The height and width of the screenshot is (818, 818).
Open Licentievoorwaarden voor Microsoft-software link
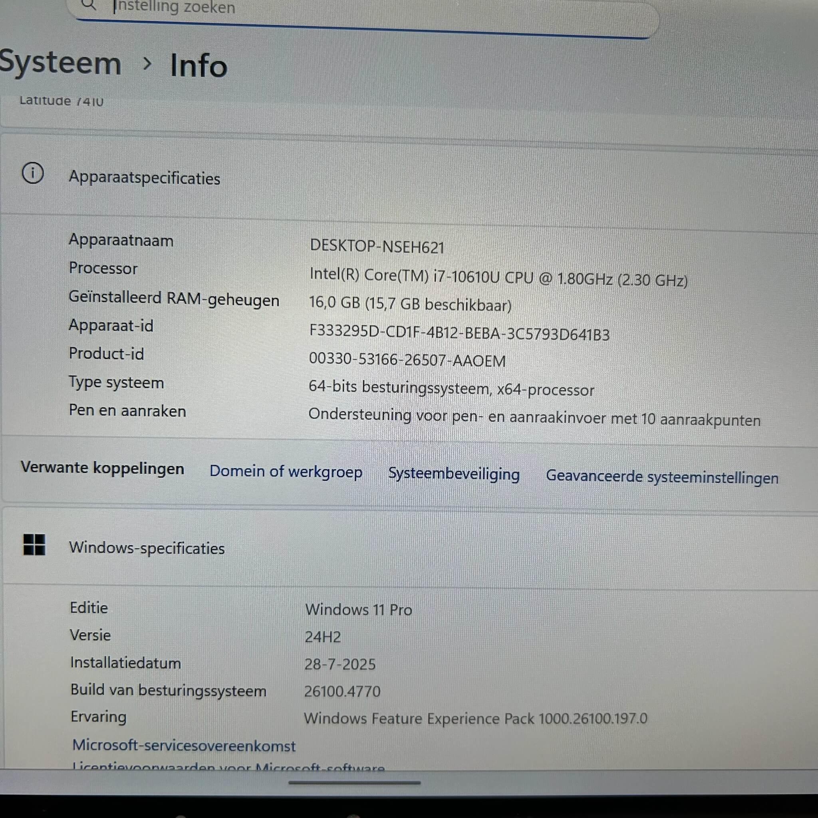(x=228, y=766)
